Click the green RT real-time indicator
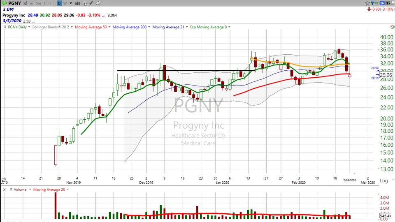 point(376,3)
